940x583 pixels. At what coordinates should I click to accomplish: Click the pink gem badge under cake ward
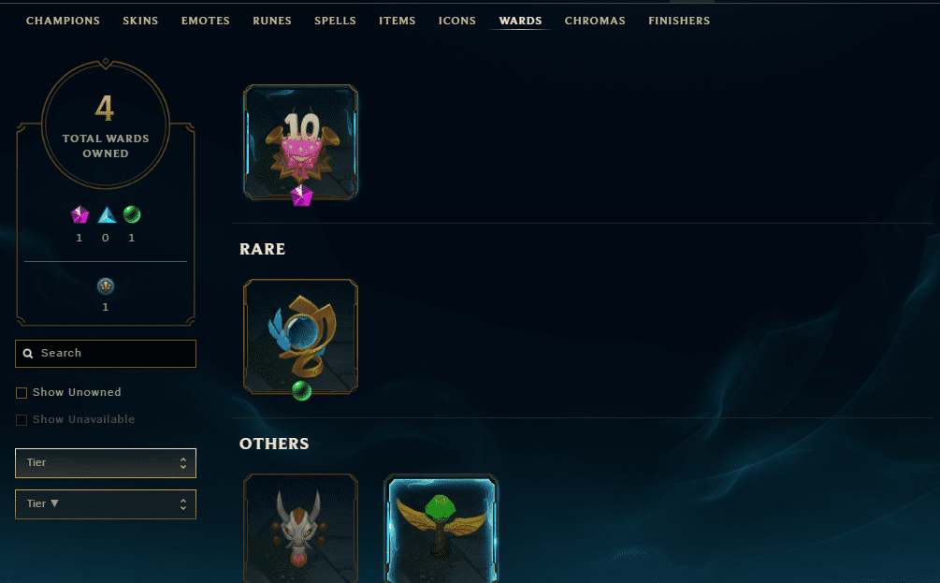click(301, 196)
